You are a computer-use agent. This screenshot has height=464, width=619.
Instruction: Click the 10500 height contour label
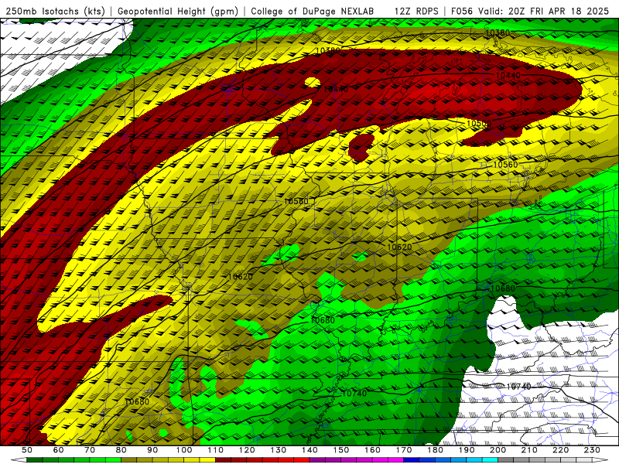(x=479, y=124)
